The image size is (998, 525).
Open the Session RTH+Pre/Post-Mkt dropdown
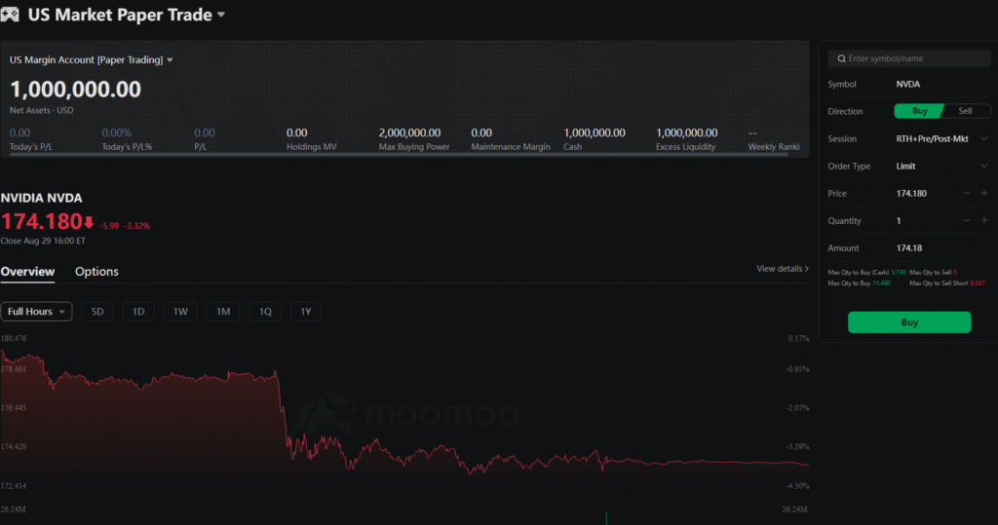tap(942, 138)
